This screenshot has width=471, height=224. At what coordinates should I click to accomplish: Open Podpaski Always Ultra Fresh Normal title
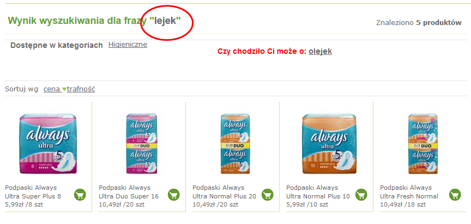point(409,192)
